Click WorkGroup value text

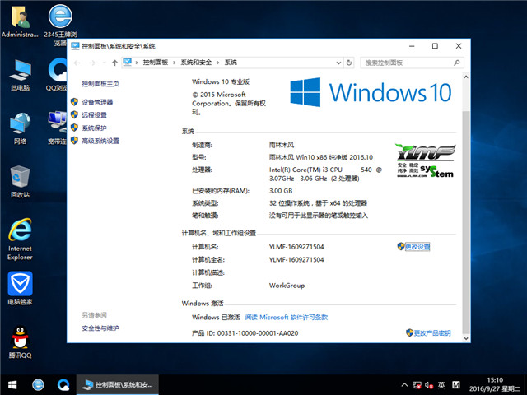pyautogui.click(x=287, y=286)
